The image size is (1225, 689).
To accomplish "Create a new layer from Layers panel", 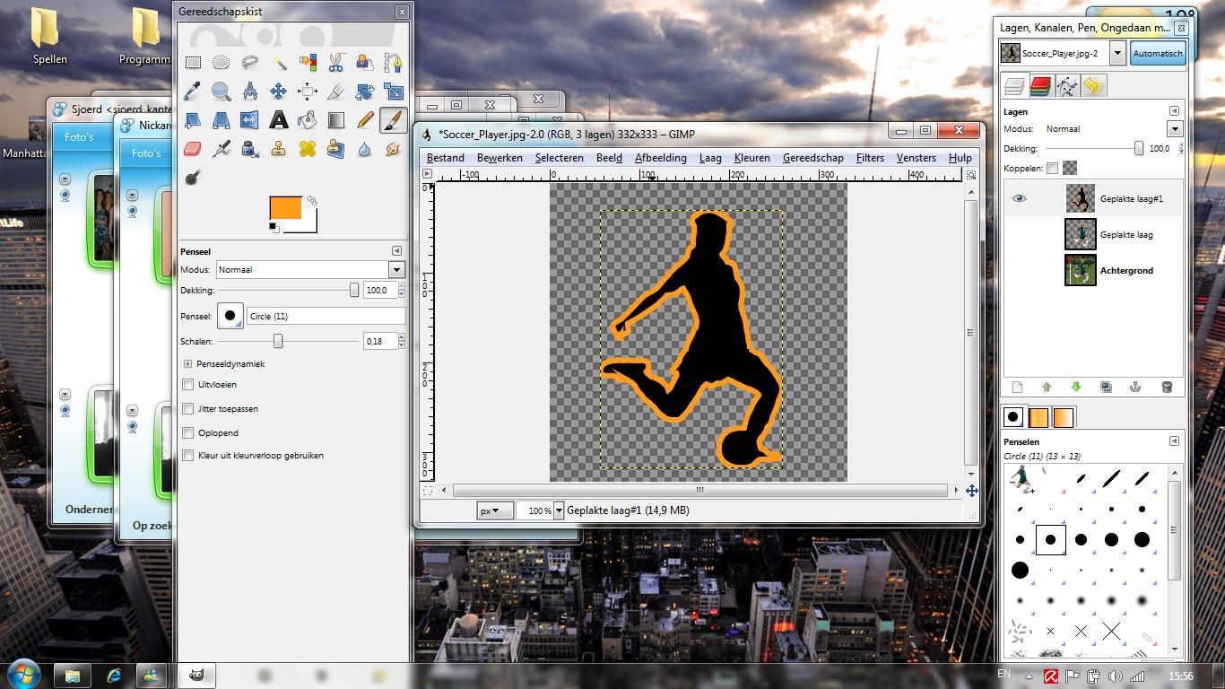I will click(x=1017, y=387).
